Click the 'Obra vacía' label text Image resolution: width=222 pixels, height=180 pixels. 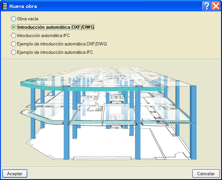(x=28, y=19)
